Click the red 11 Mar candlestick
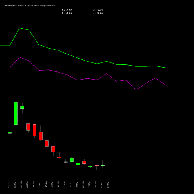The width and height of the screenshot is (194, 194). (41, 136)
